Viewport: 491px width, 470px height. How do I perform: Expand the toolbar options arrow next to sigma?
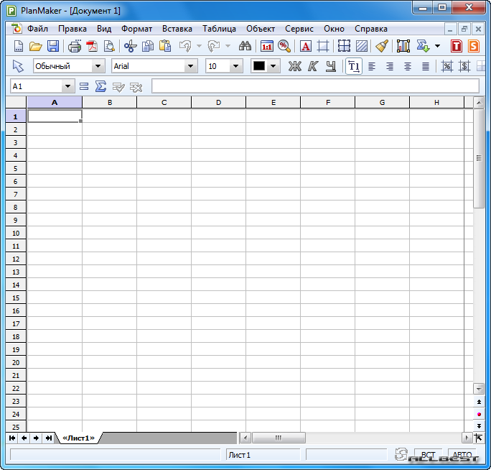point(437,47)
